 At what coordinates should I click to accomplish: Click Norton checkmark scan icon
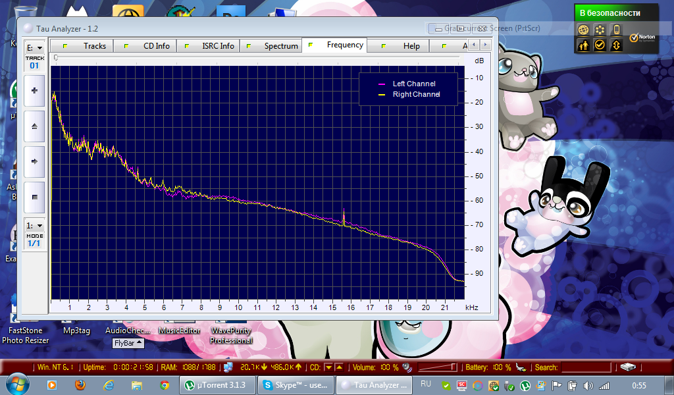pyautogui.click(x=600, y=45)
